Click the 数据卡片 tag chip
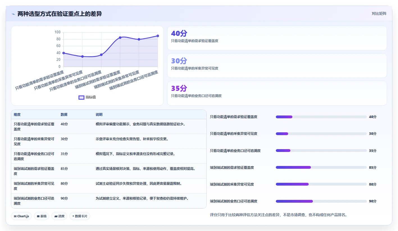 pos(80,216)
